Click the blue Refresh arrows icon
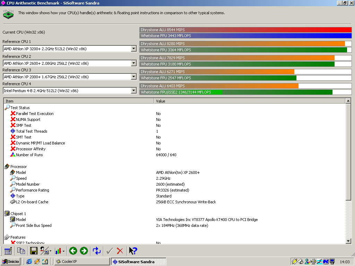355x266 pixels. click(97, 251)
